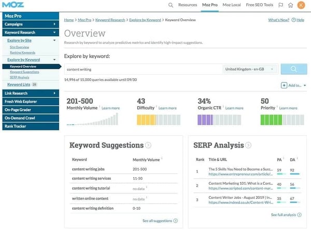Expand the Link Research sidebar menu
This screenshot has width=311, height=231.
tap(31, 93)
